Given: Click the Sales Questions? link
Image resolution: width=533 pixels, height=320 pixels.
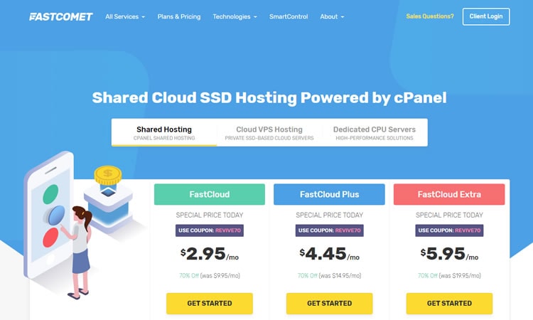Looking at the screenshot, I should click(x=430, y=16).
